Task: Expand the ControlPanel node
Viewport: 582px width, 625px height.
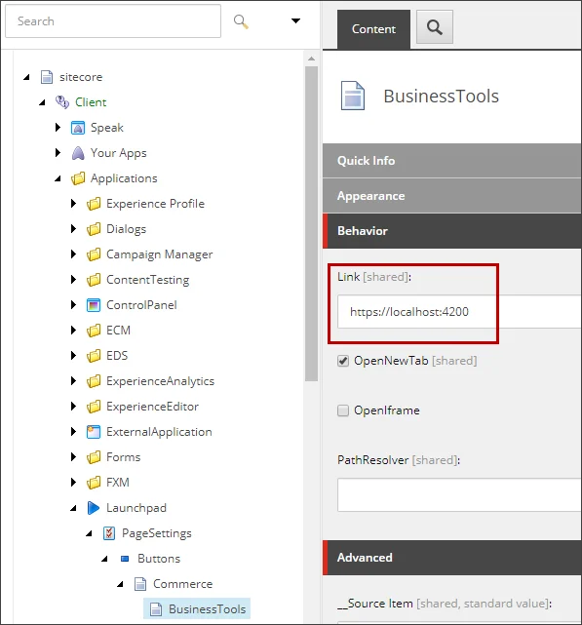Action: click(x=73, y=305)
